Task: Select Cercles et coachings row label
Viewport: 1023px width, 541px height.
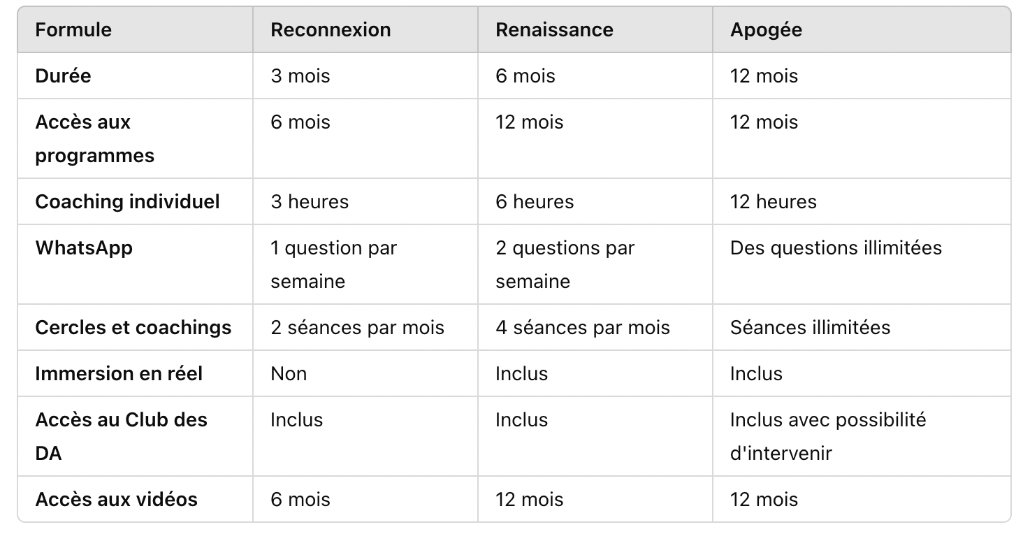Action: tap(133, 327)
